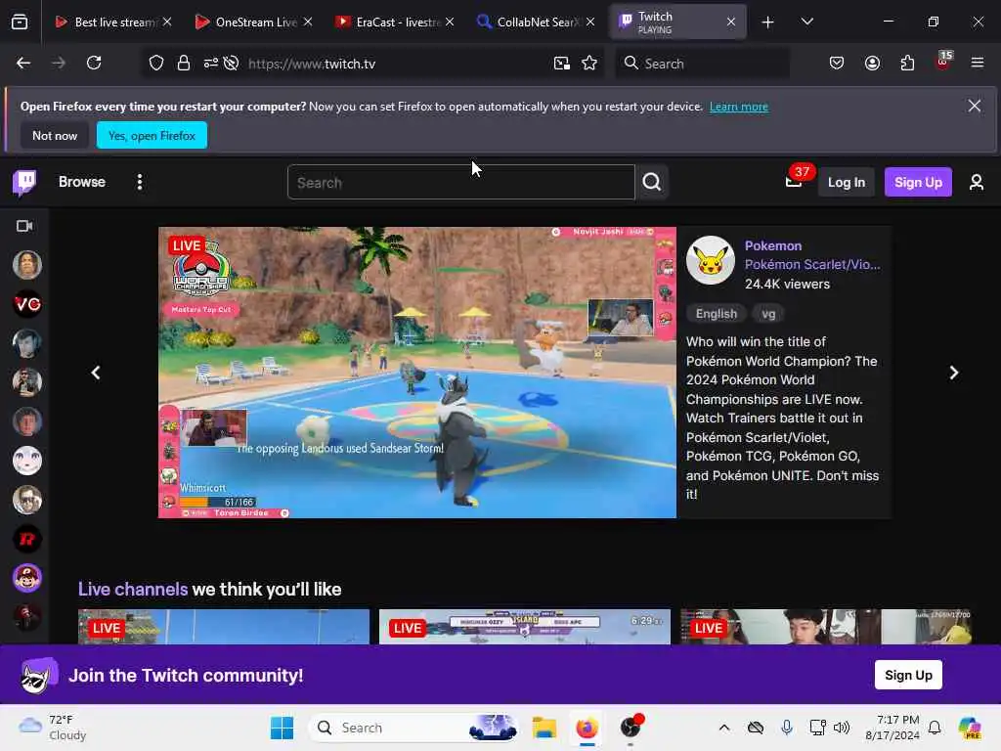Click the Firefox icon in the taskbar
Screen dimensions: 1001x751
point(587,728)
